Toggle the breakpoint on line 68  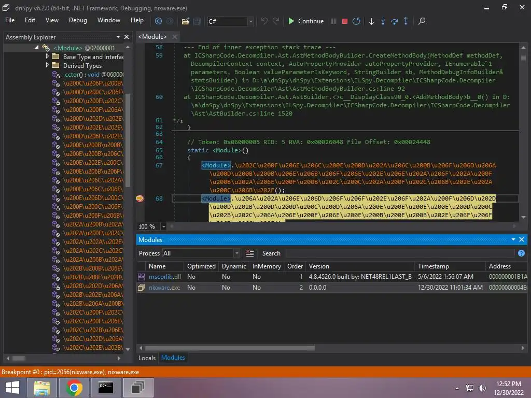point(139,198)
